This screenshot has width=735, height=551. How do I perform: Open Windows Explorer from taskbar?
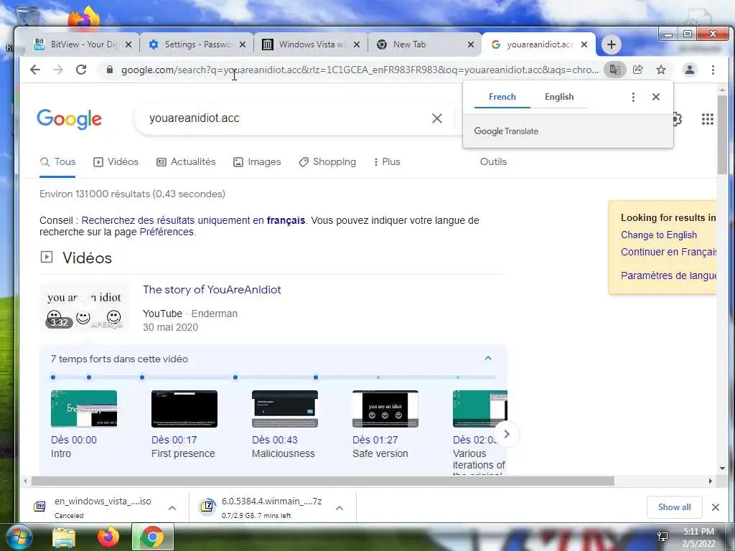(63, 537)
